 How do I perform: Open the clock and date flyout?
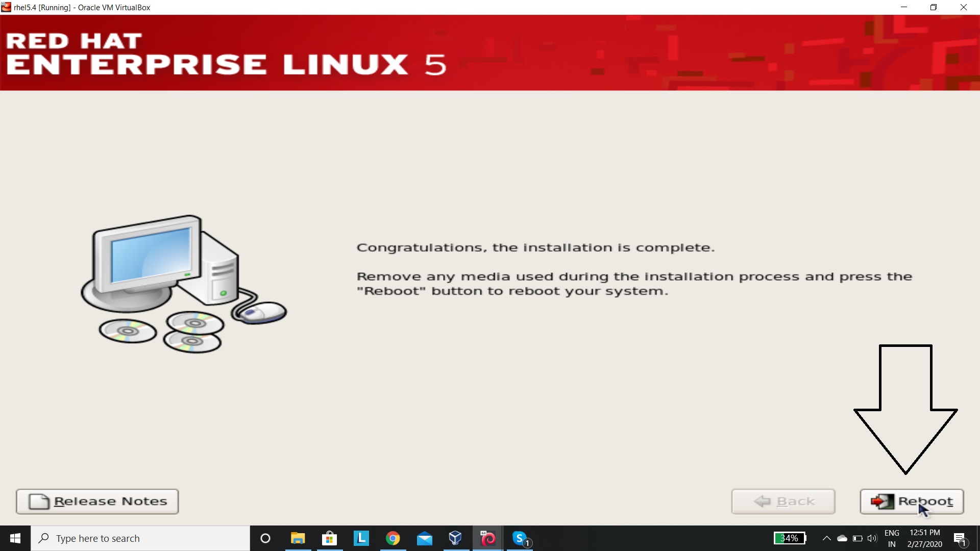point(924,538)
